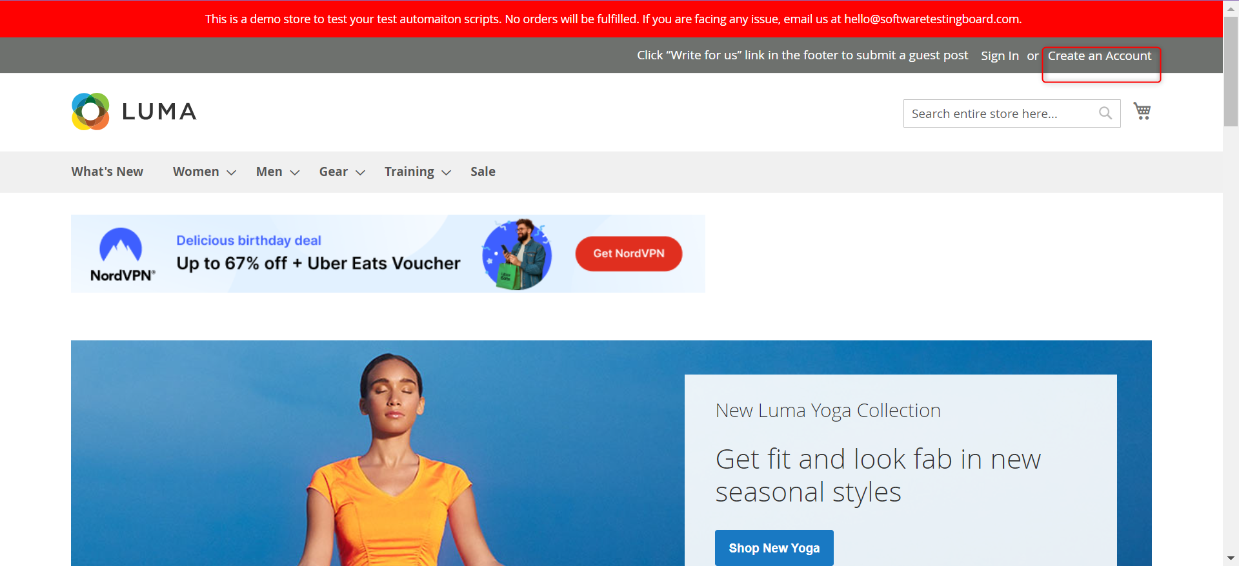Viewport: 1239px width, 566px height.
Task: Click the scrollbar down arrow
Action: (1231, 558)
